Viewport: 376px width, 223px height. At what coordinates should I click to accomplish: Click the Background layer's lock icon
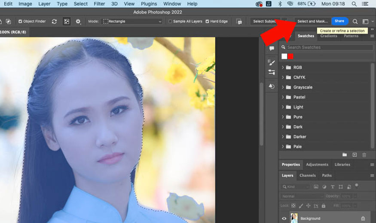coord(363,218)
